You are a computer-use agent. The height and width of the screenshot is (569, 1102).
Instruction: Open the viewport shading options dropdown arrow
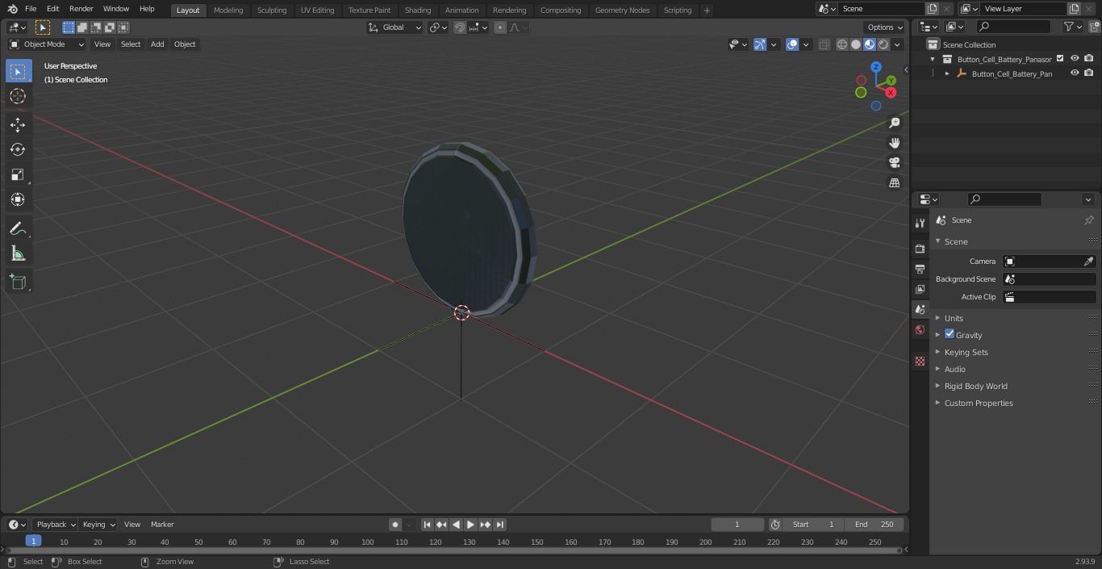(x=897, y=44)
